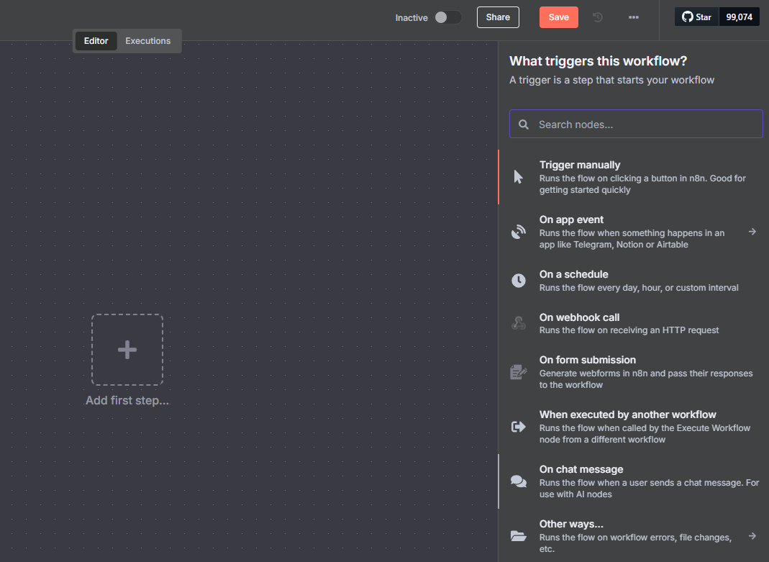This screenshot has height=562, width=769.
Task: Click the On chat message bubble icon
Action: tap(518, 481)
